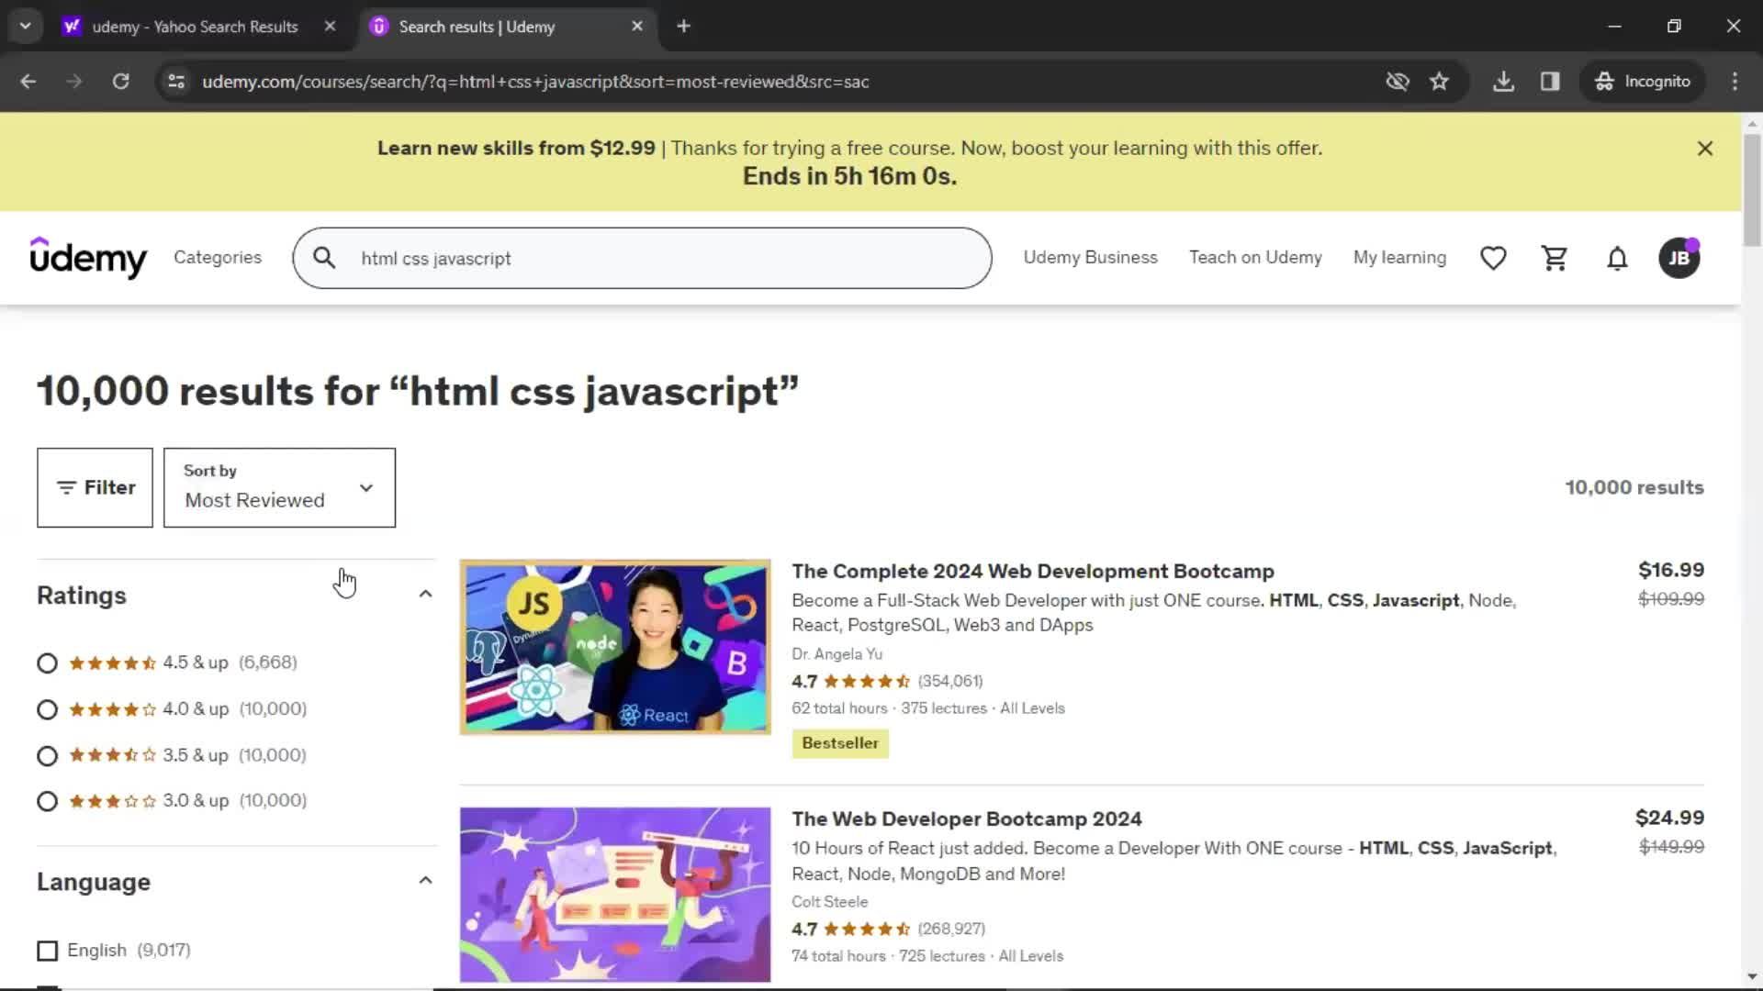The height and width of the screenshot is (991, 1763).
Task: Click the browser address bar URL
Action: pyautogui.click(x=535, y=82)
